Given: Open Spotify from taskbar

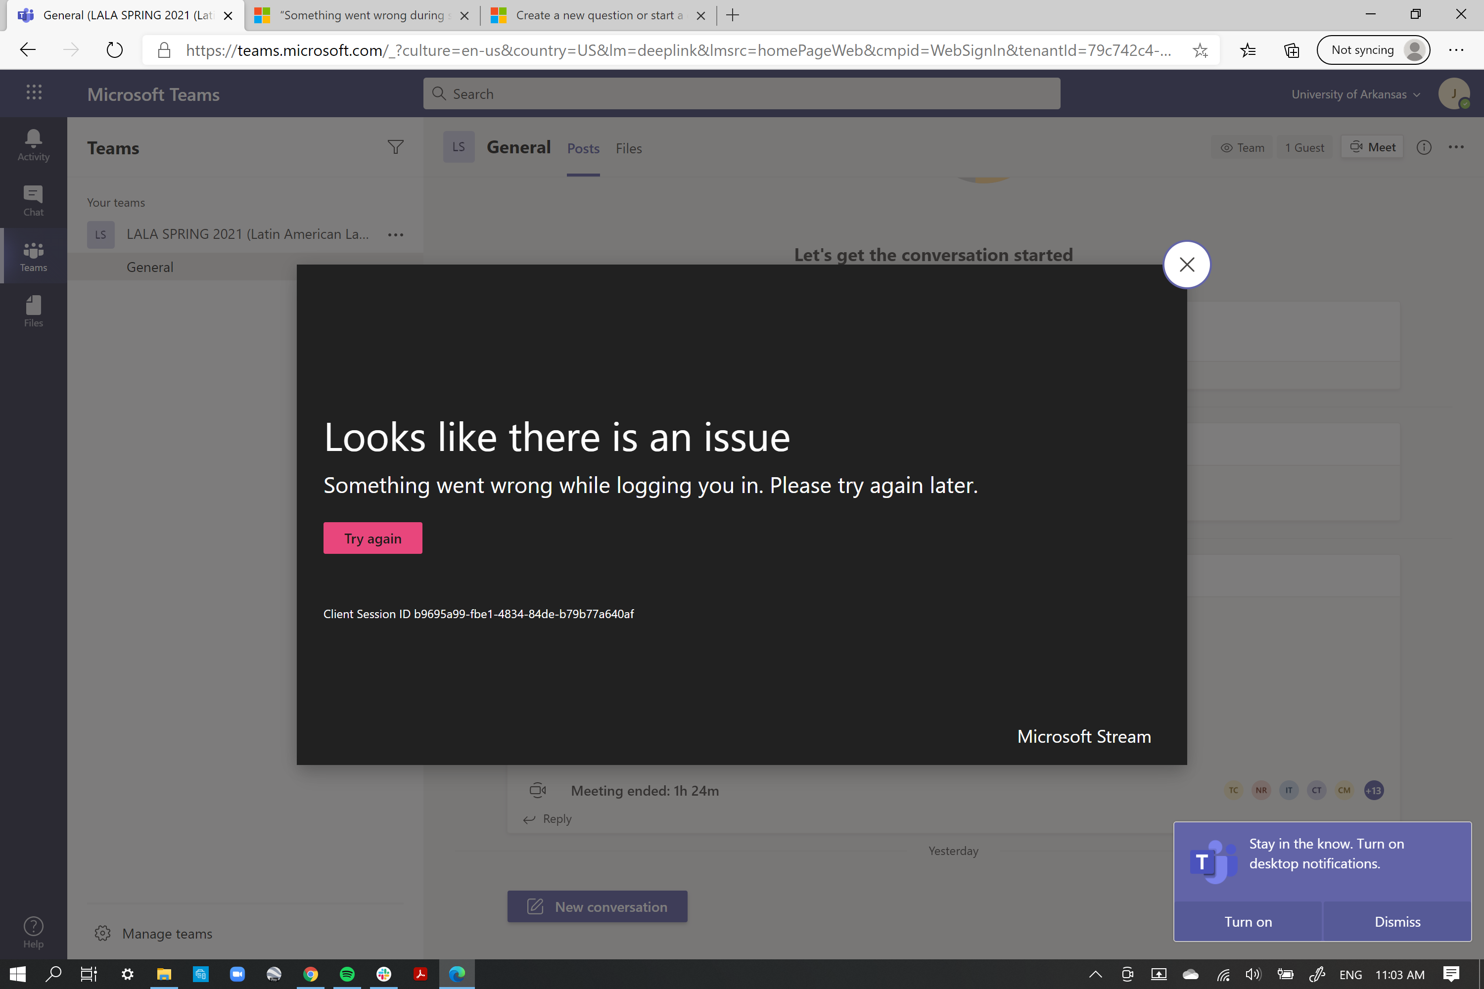Looking at the screenshot, I should point(347,974).
